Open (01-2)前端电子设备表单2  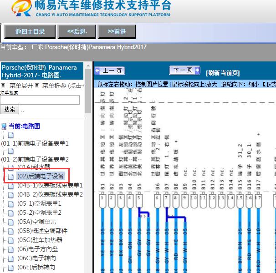[35, 159]
